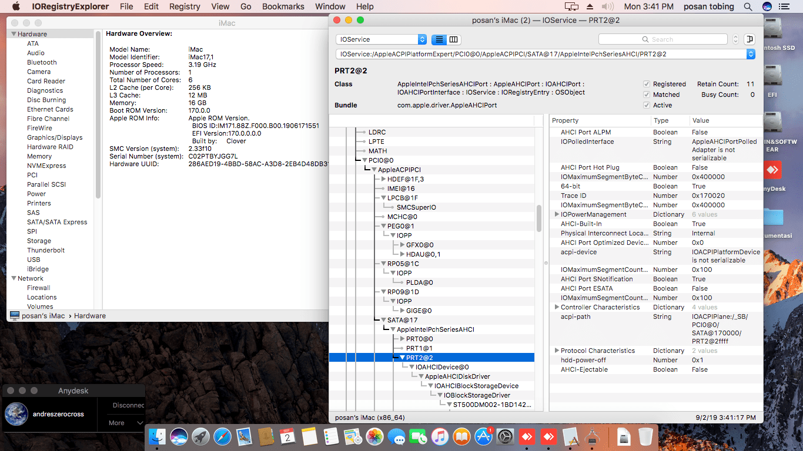
Task: Open Reminders icon in dock
Action: click(x=331, y=437)
